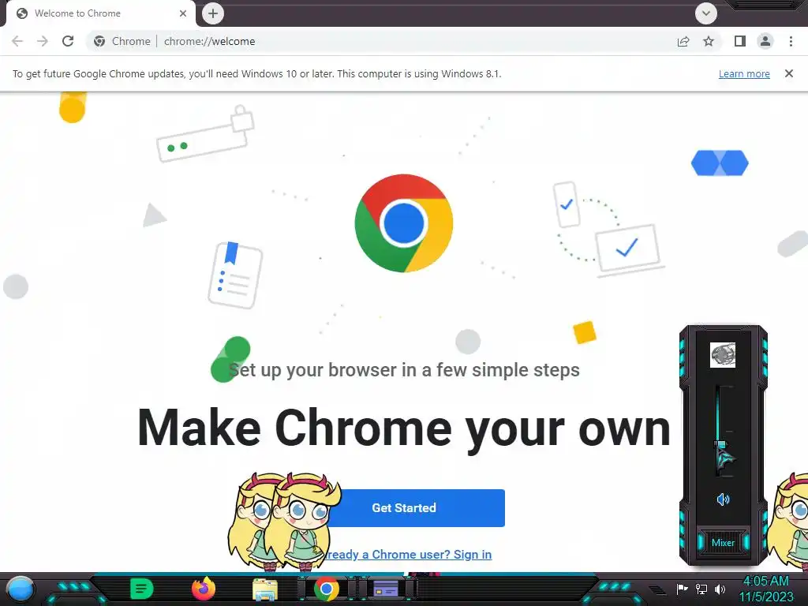Image resolution: width=808 pixels, height=606 pixels.
Task: Open the volume Mixer link
Action: 723,543
